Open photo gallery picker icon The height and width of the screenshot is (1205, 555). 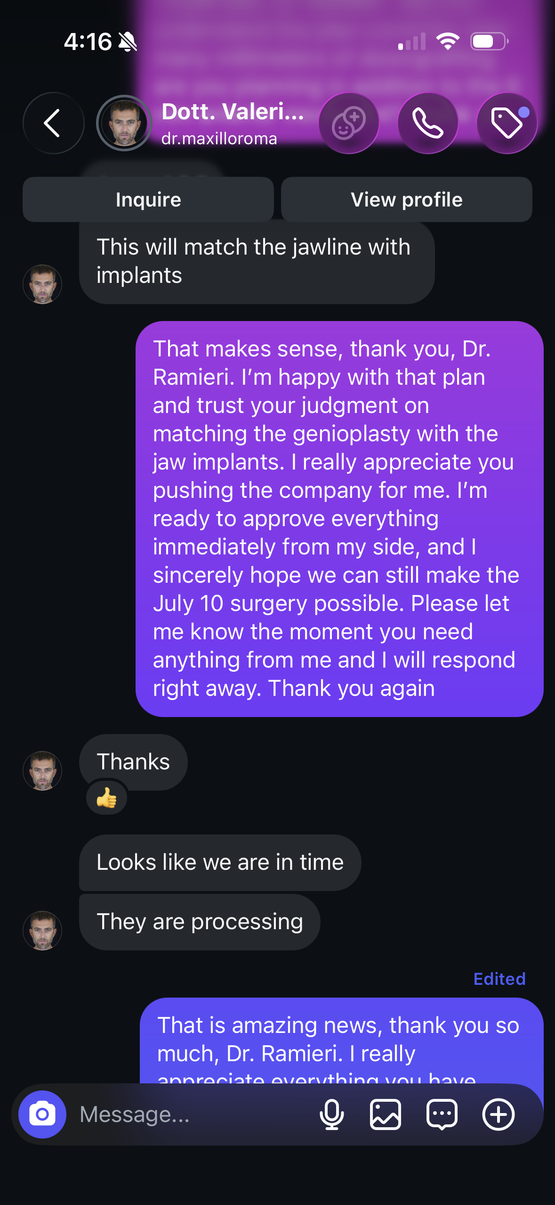tap(386, 1114)
